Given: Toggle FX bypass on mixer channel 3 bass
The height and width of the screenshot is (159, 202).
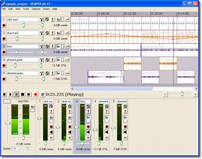Looking at the screenshot, I should coord(88,121).
